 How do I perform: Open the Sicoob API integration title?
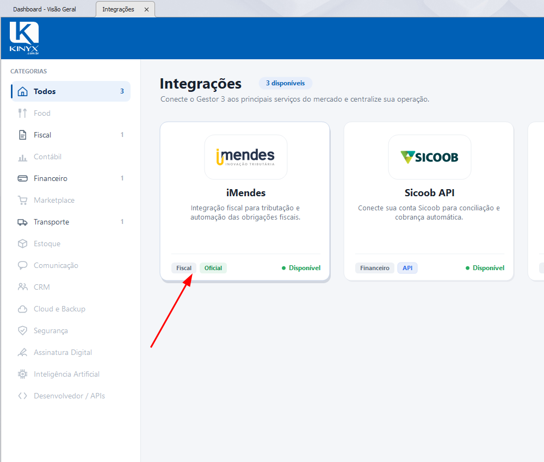point(430,193)
